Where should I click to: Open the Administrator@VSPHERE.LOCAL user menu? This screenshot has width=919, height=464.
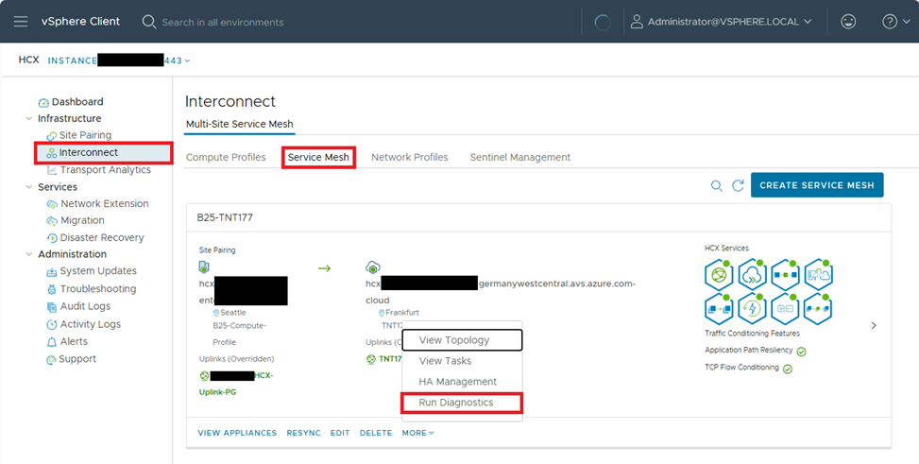click(721, 22)
